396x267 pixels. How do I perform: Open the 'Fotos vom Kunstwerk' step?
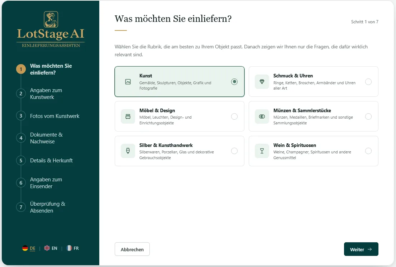[x=54, y=116]
